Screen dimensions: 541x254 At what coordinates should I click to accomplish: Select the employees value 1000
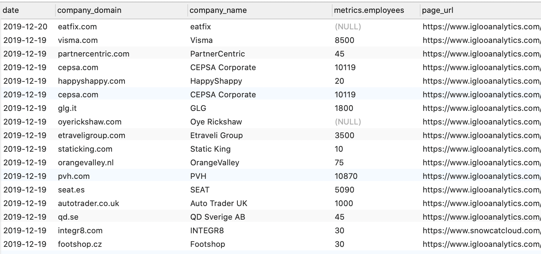coord(344,204)
